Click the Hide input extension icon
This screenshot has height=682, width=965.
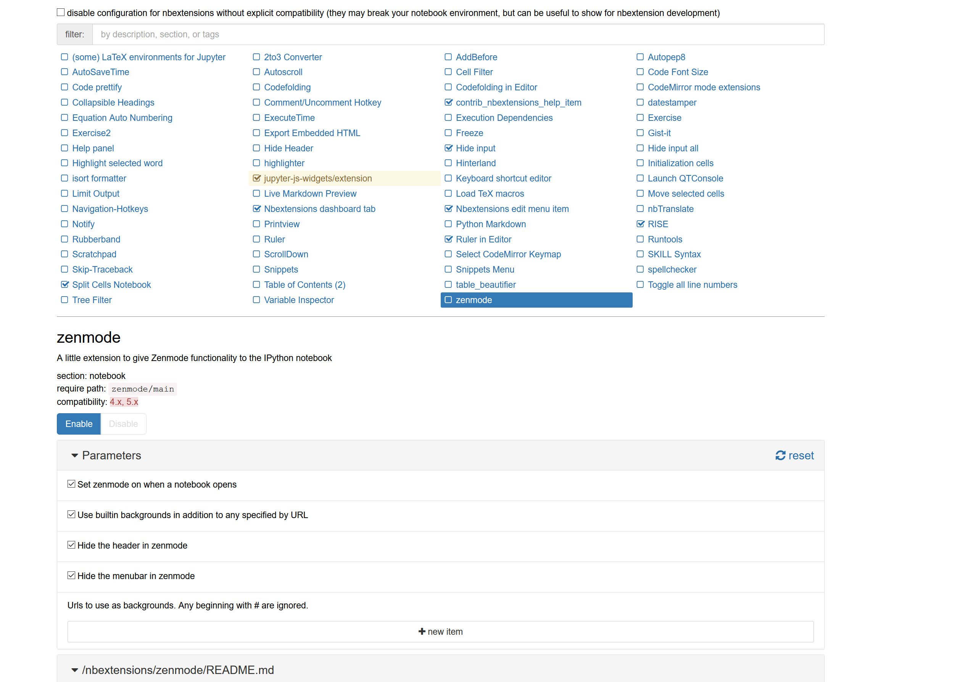(x=448, y=148)
